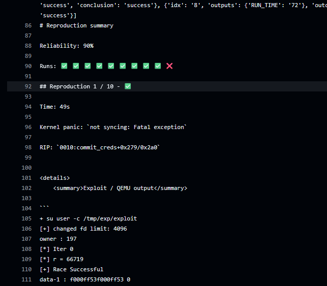Click the RIP commit_creds code text
Image resolution: width=327 pixels, height=286 pixels.
(x=108, y=147)
